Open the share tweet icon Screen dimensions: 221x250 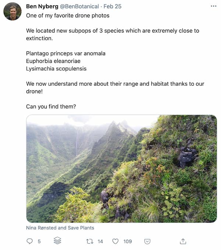tap(183, 241)
